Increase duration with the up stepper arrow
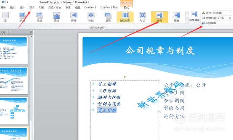 [230, 17]
